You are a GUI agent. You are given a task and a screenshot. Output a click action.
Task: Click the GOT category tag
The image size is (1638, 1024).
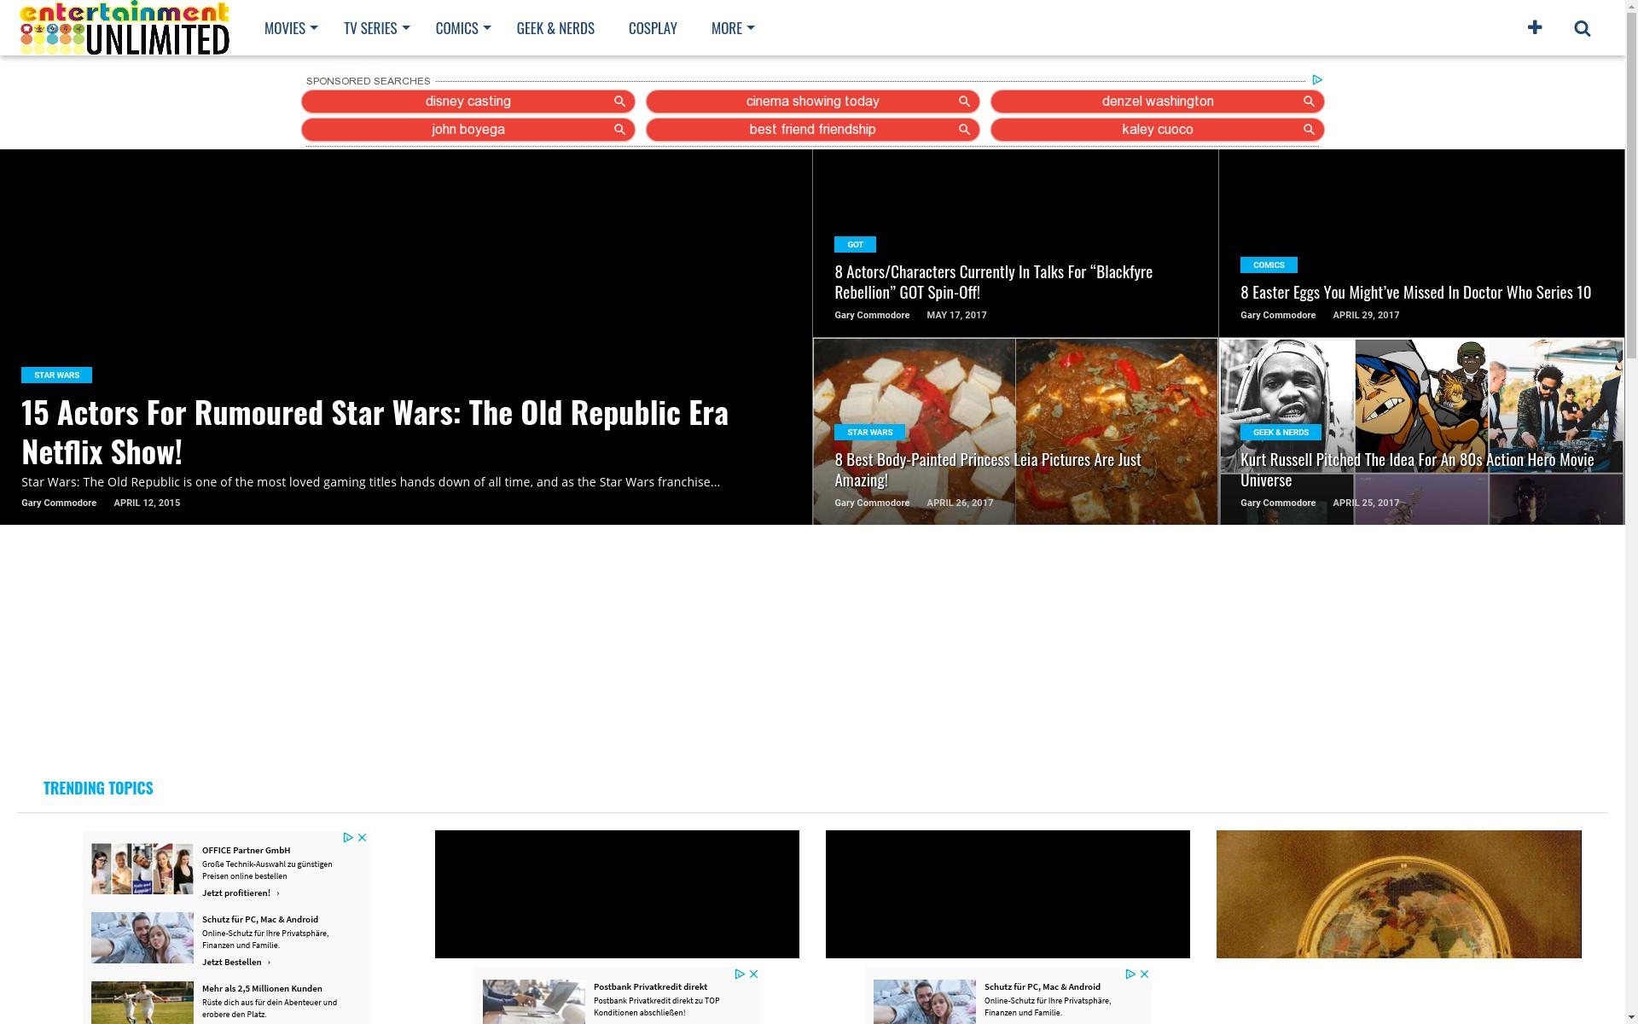[x=855, y=245]
